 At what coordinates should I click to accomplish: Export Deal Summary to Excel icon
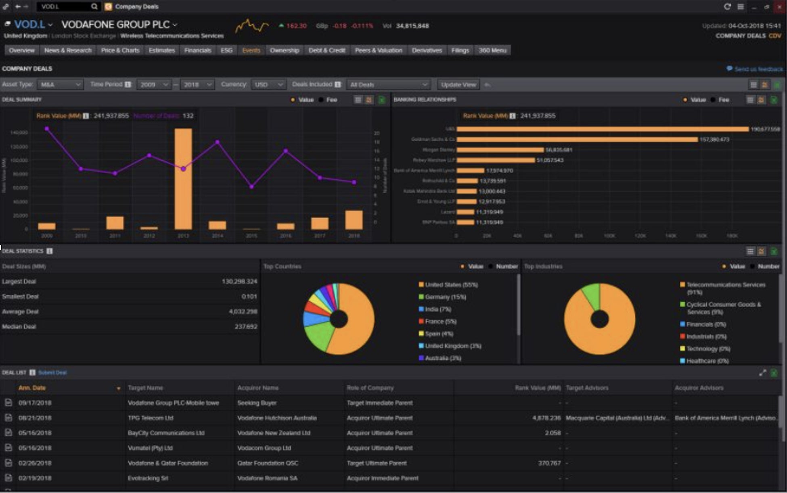[381, 100]
